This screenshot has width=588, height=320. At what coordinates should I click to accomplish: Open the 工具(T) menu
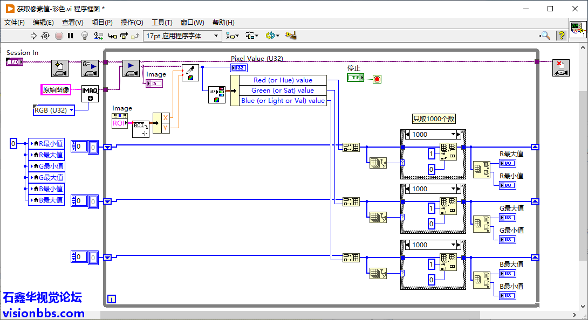tap(162, 23)
